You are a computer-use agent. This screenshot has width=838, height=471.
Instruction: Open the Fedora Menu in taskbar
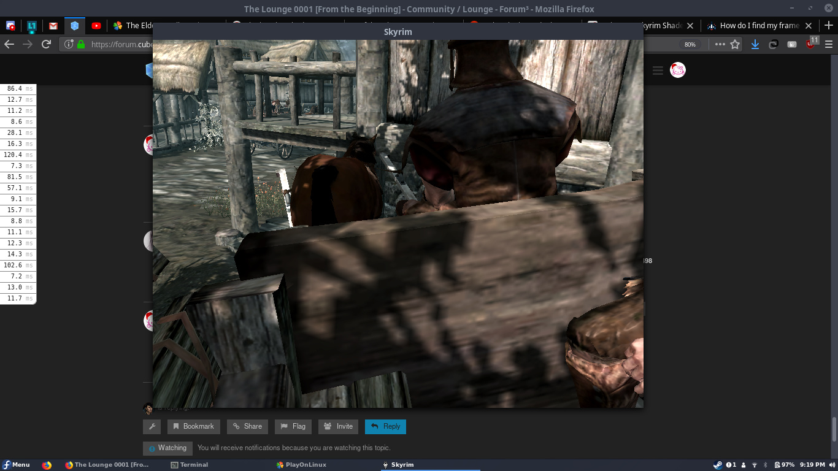(x=16, y=465)
